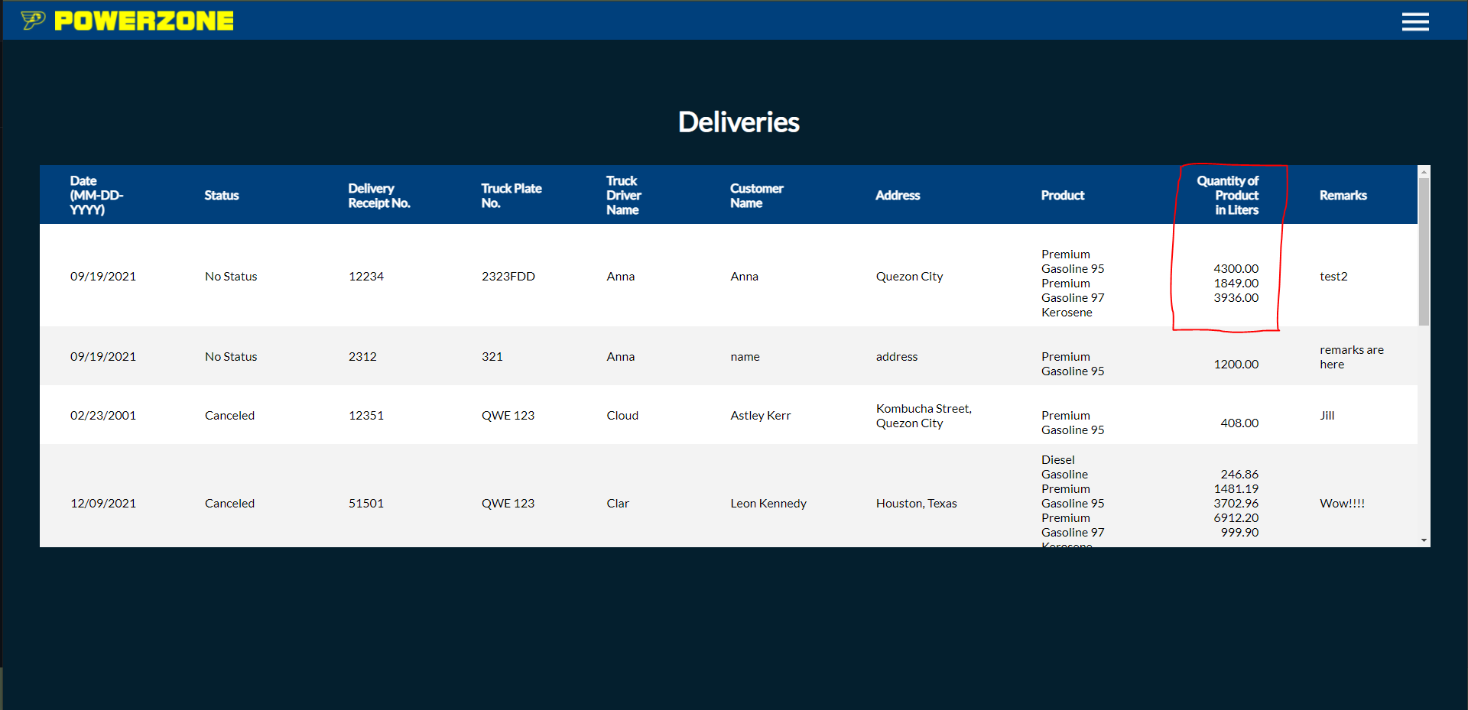This screenshot has width=1468, height=710.
Task: Click No Status for receipt 2312
Action: pyautogui.click(x=231, y=357)
